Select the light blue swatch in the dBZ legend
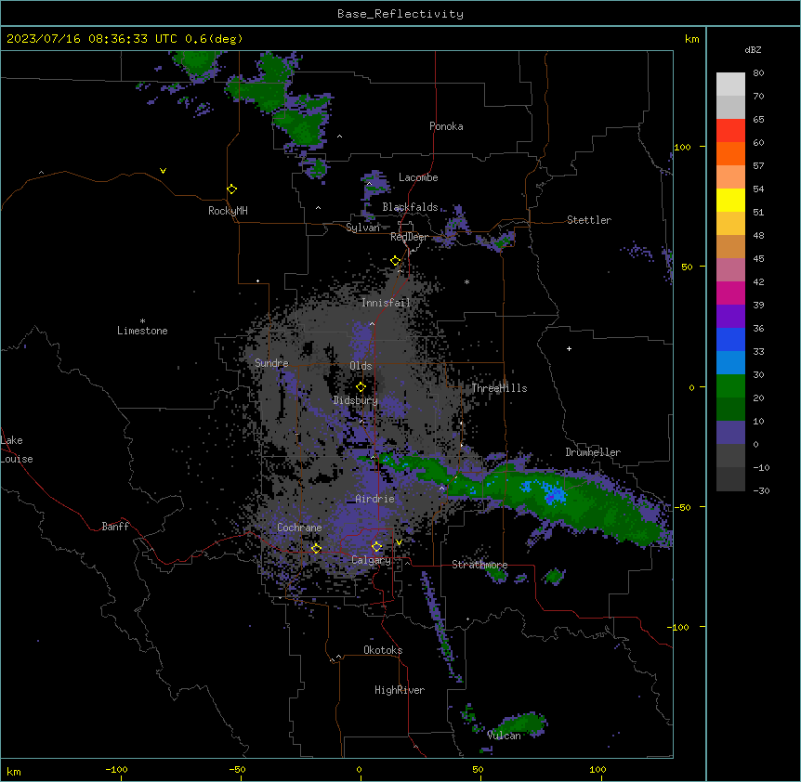The width and height of the screenshot is (801, 782). tap(730, 362)
